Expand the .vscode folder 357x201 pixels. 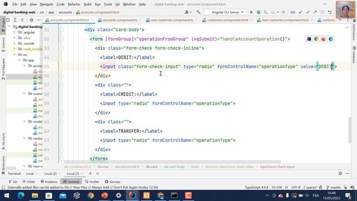15,44
